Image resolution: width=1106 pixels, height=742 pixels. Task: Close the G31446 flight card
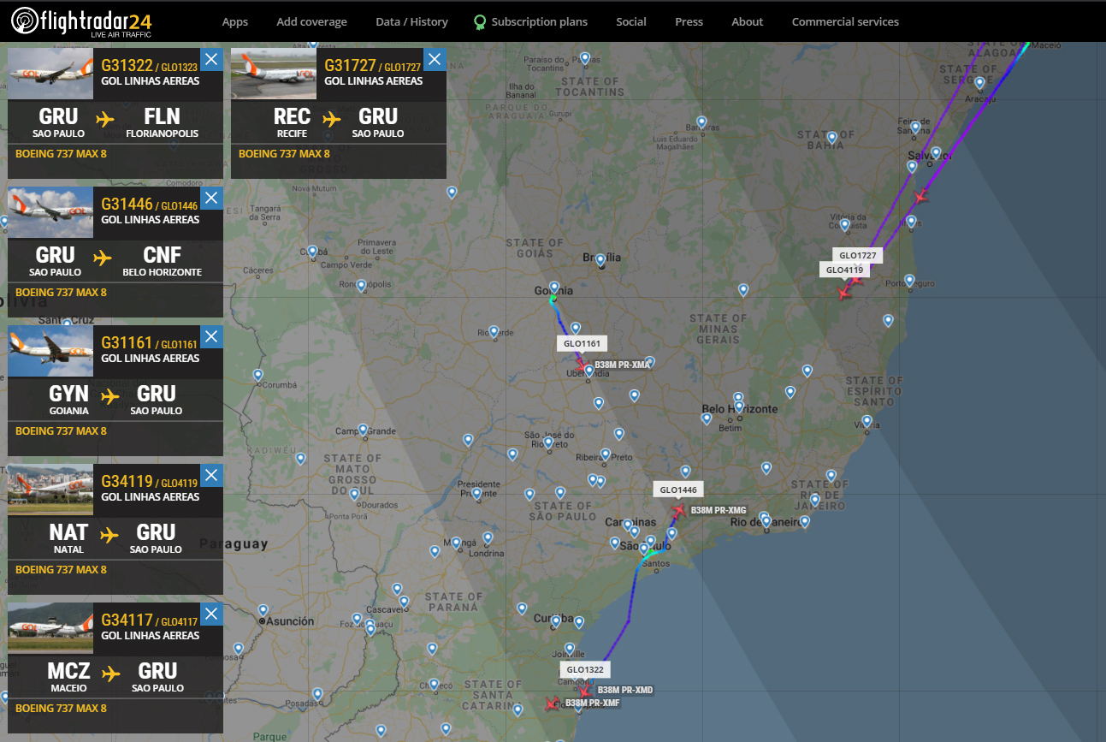pyautogui.click(x=212, y=198)
